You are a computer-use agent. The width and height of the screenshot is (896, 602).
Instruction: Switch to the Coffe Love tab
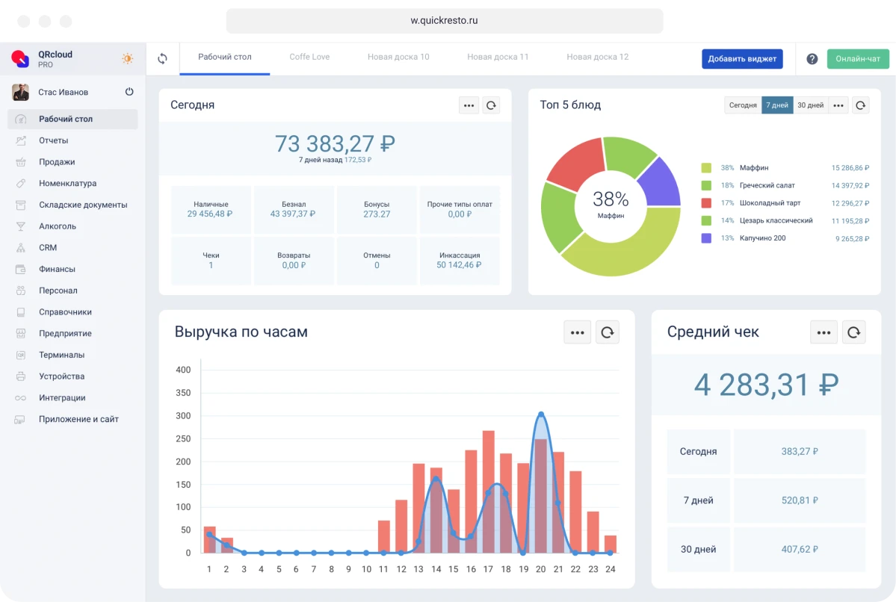point(309,57)
